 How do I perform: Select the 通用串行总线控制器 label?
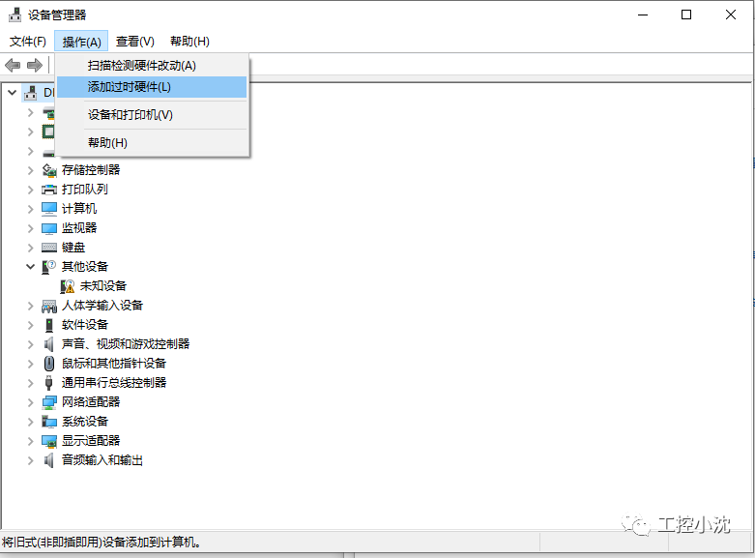(114, 383)
